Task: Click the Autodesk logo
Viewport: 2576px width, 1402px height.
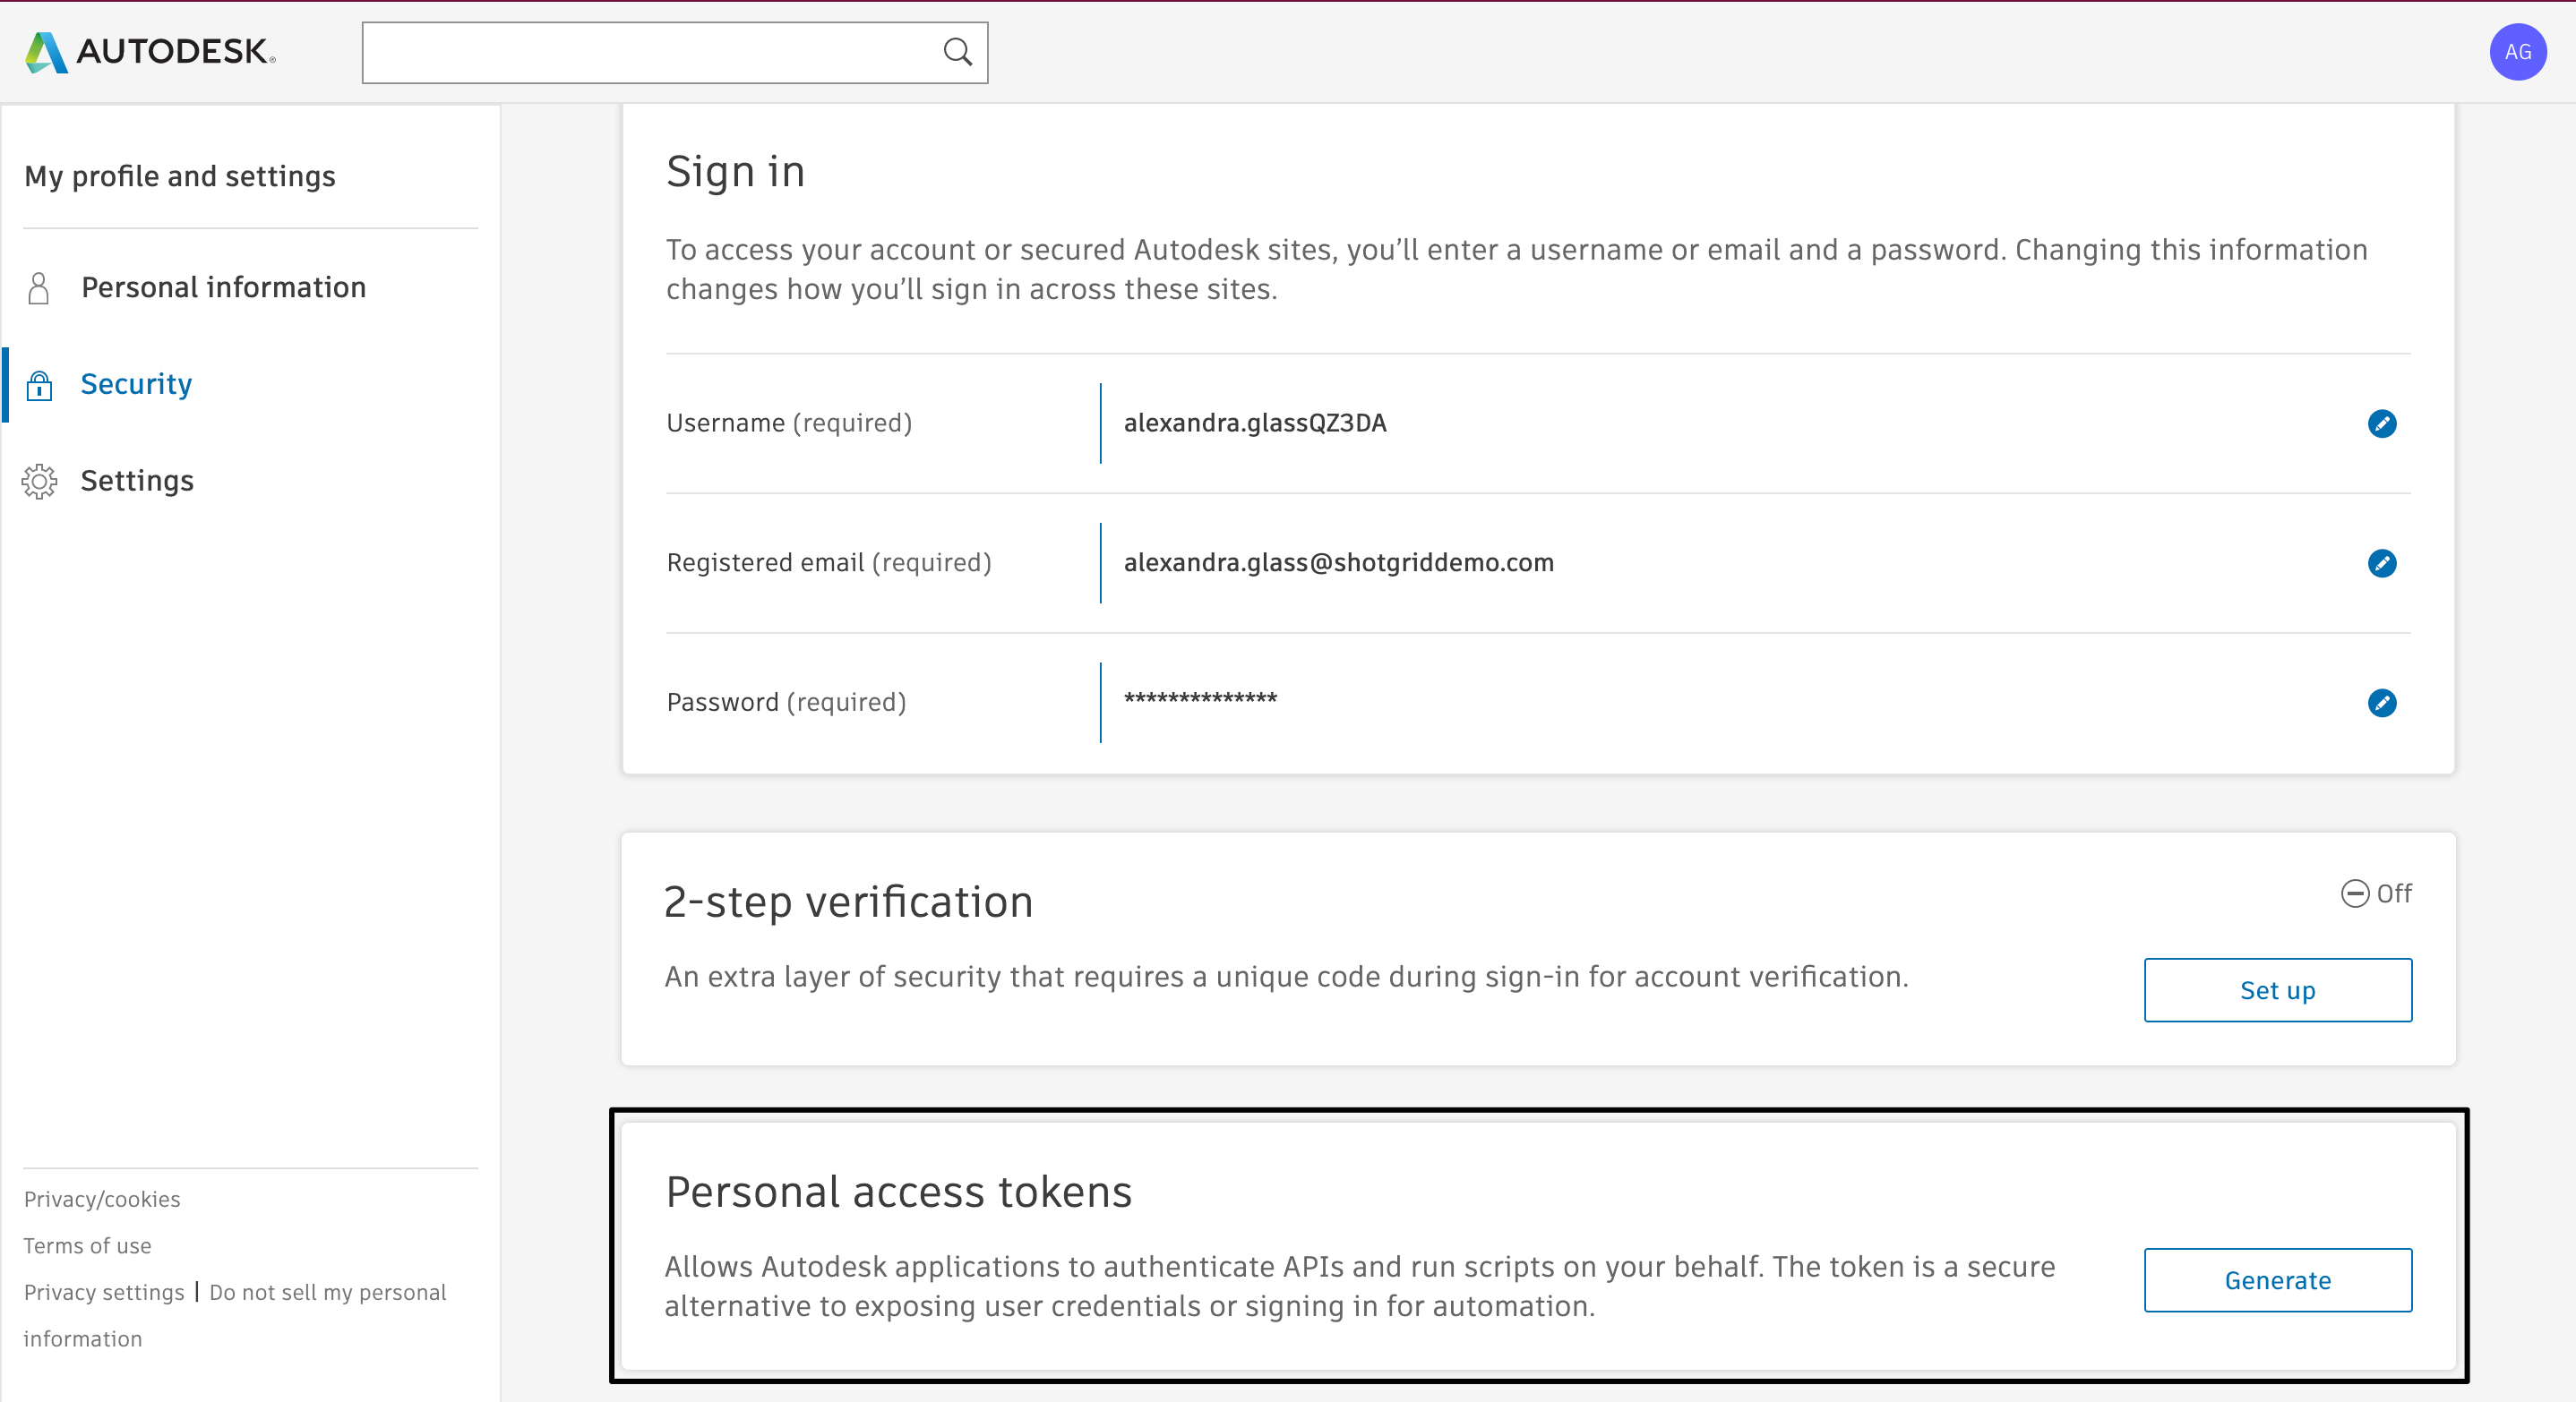Action: point(150,52)
